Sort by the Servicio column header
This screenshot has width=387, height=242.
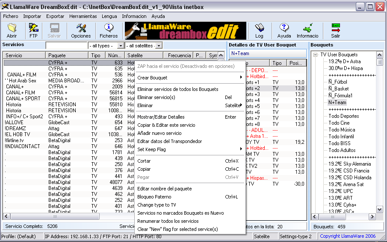pos(24,55)
